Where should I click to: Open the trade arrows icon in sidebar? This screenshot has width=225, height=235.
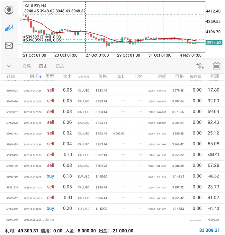point(9,28)
